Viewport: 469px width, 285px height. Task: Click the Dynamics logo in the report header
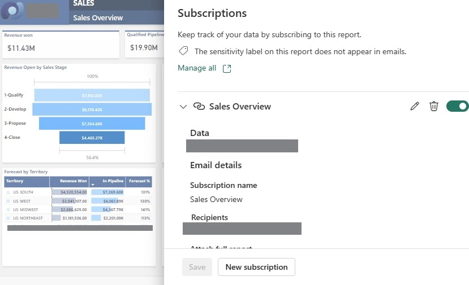[12, 11]
